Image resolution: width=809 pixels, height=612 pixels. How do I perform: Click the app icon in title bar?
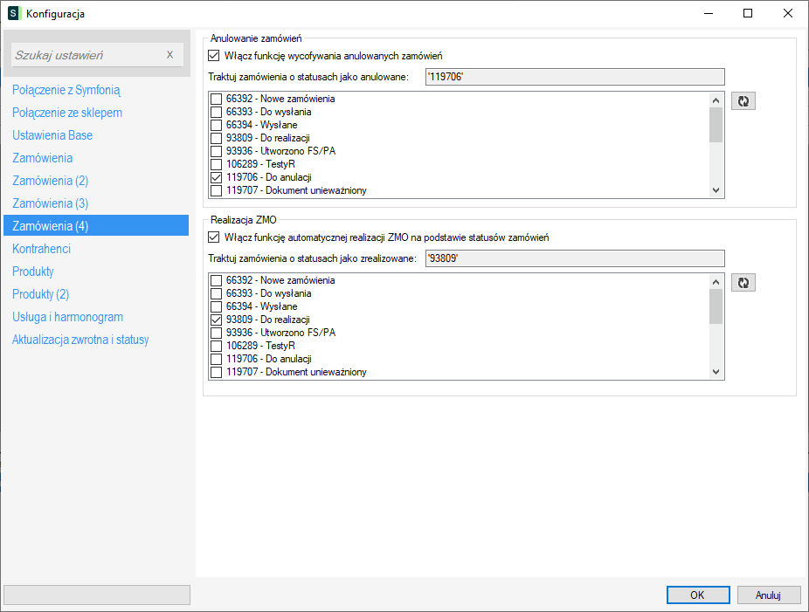[13, 13]
